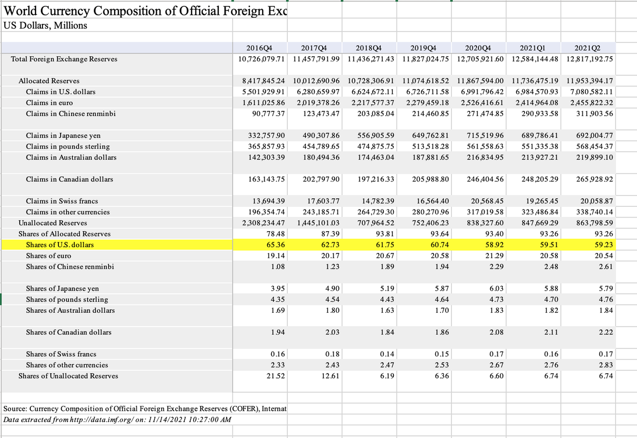The image size is (637, 438).
Task: Select the Claims in Swiss francs label
Action: tap(62, 201)
